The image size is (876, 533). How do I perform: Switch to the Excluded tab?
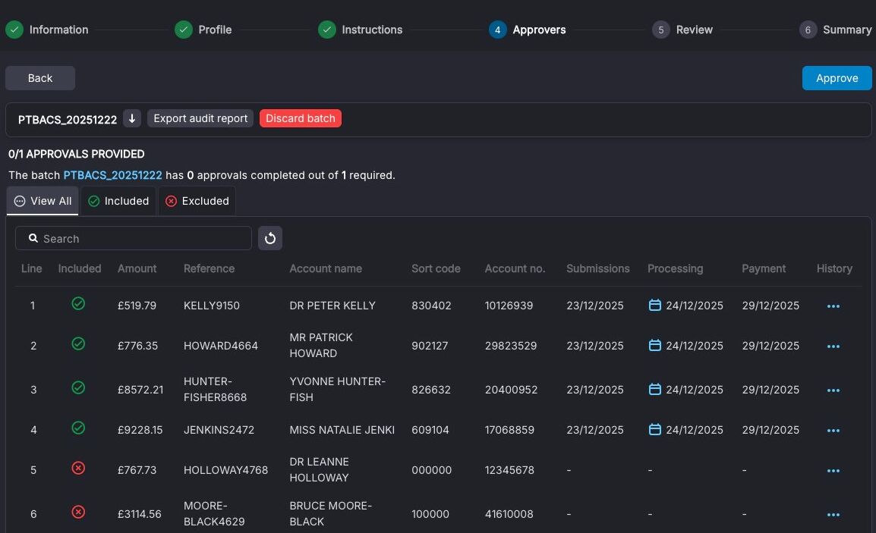click(x=197, y=201)
